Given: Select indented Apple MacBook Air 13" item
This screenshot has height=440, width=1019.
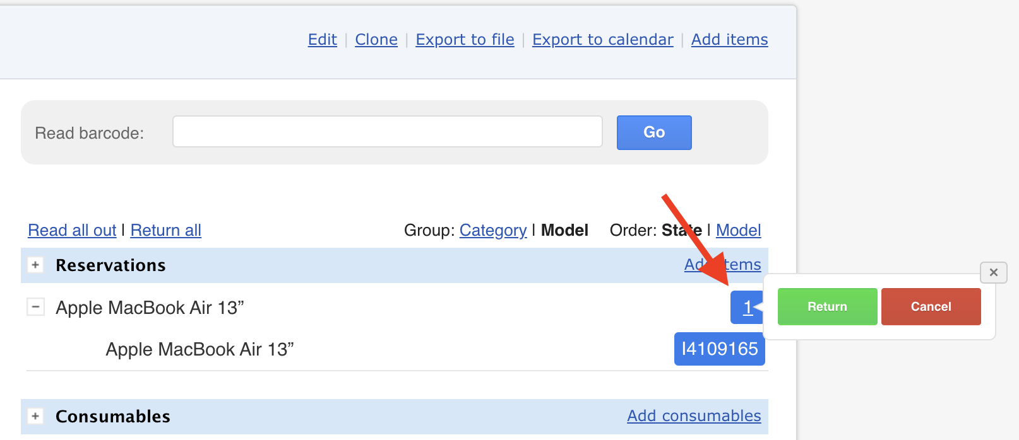Looking at the screenshot, I should 200,349.
